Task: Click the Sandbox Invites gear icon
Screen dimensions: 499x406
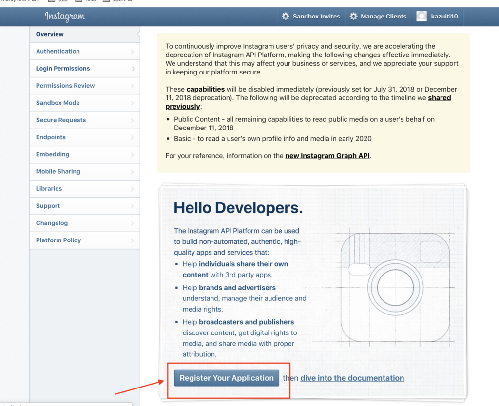Action: tap(286, 16)
